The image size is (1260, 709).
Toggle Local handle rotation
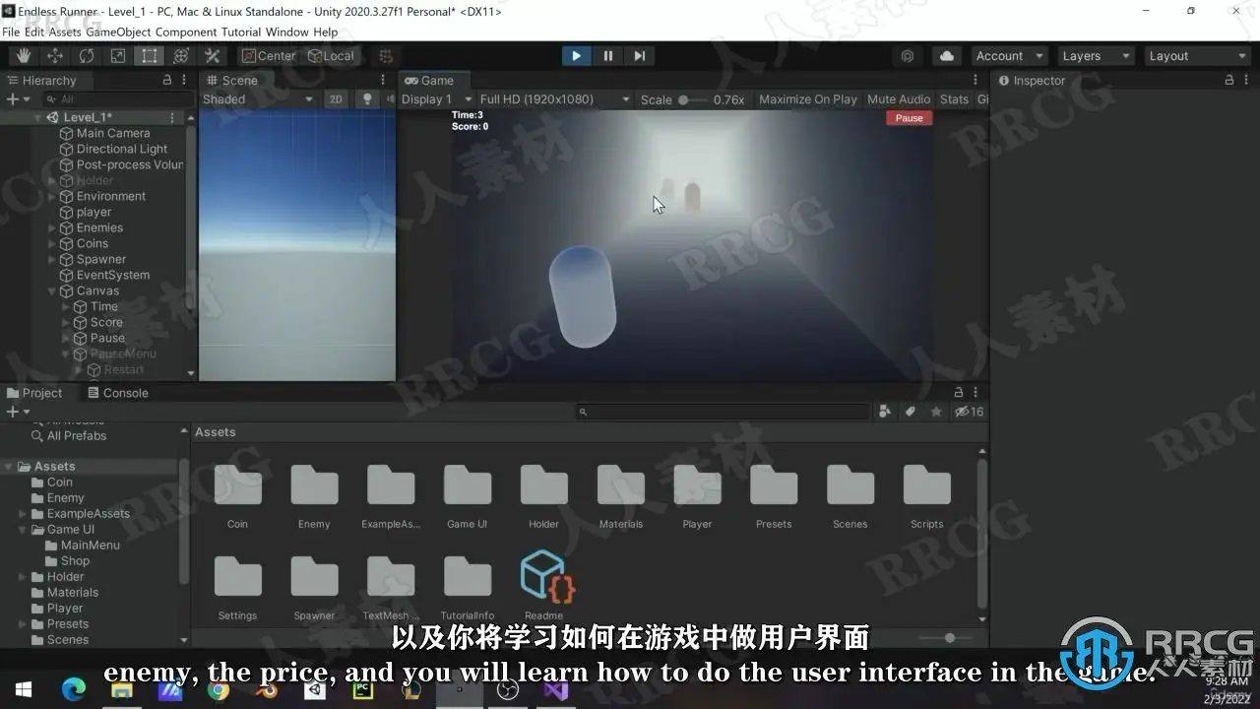point(330,56)
